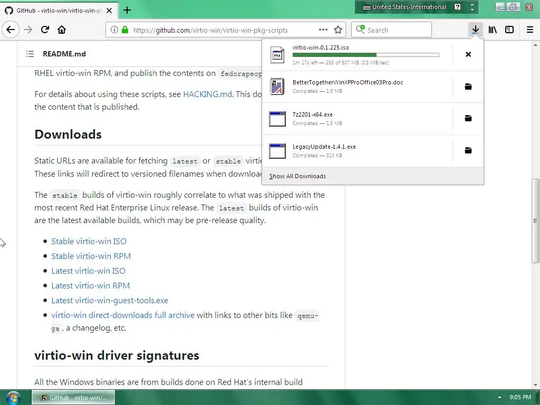Open the Windows Start button
The width and height of the screenshot is (540, 405).
[x=13, y=398]
